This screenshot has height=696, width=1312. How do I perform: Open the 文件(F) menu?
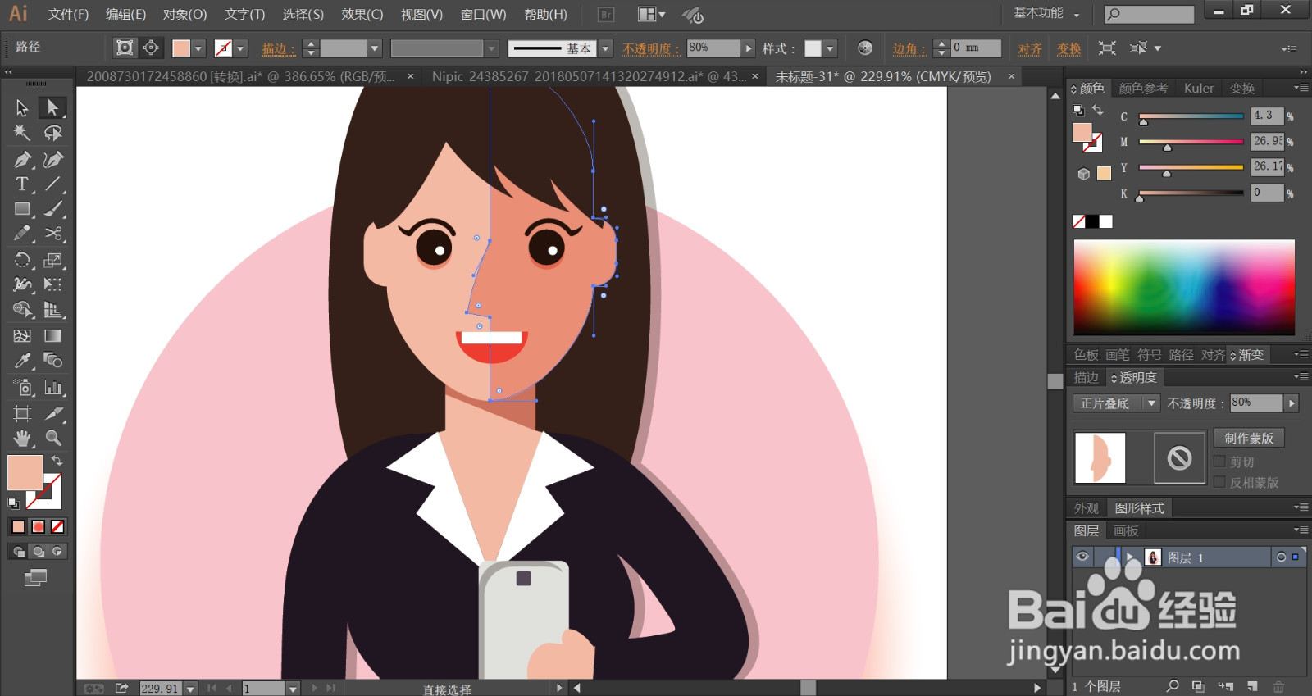(x=68, y=15)
